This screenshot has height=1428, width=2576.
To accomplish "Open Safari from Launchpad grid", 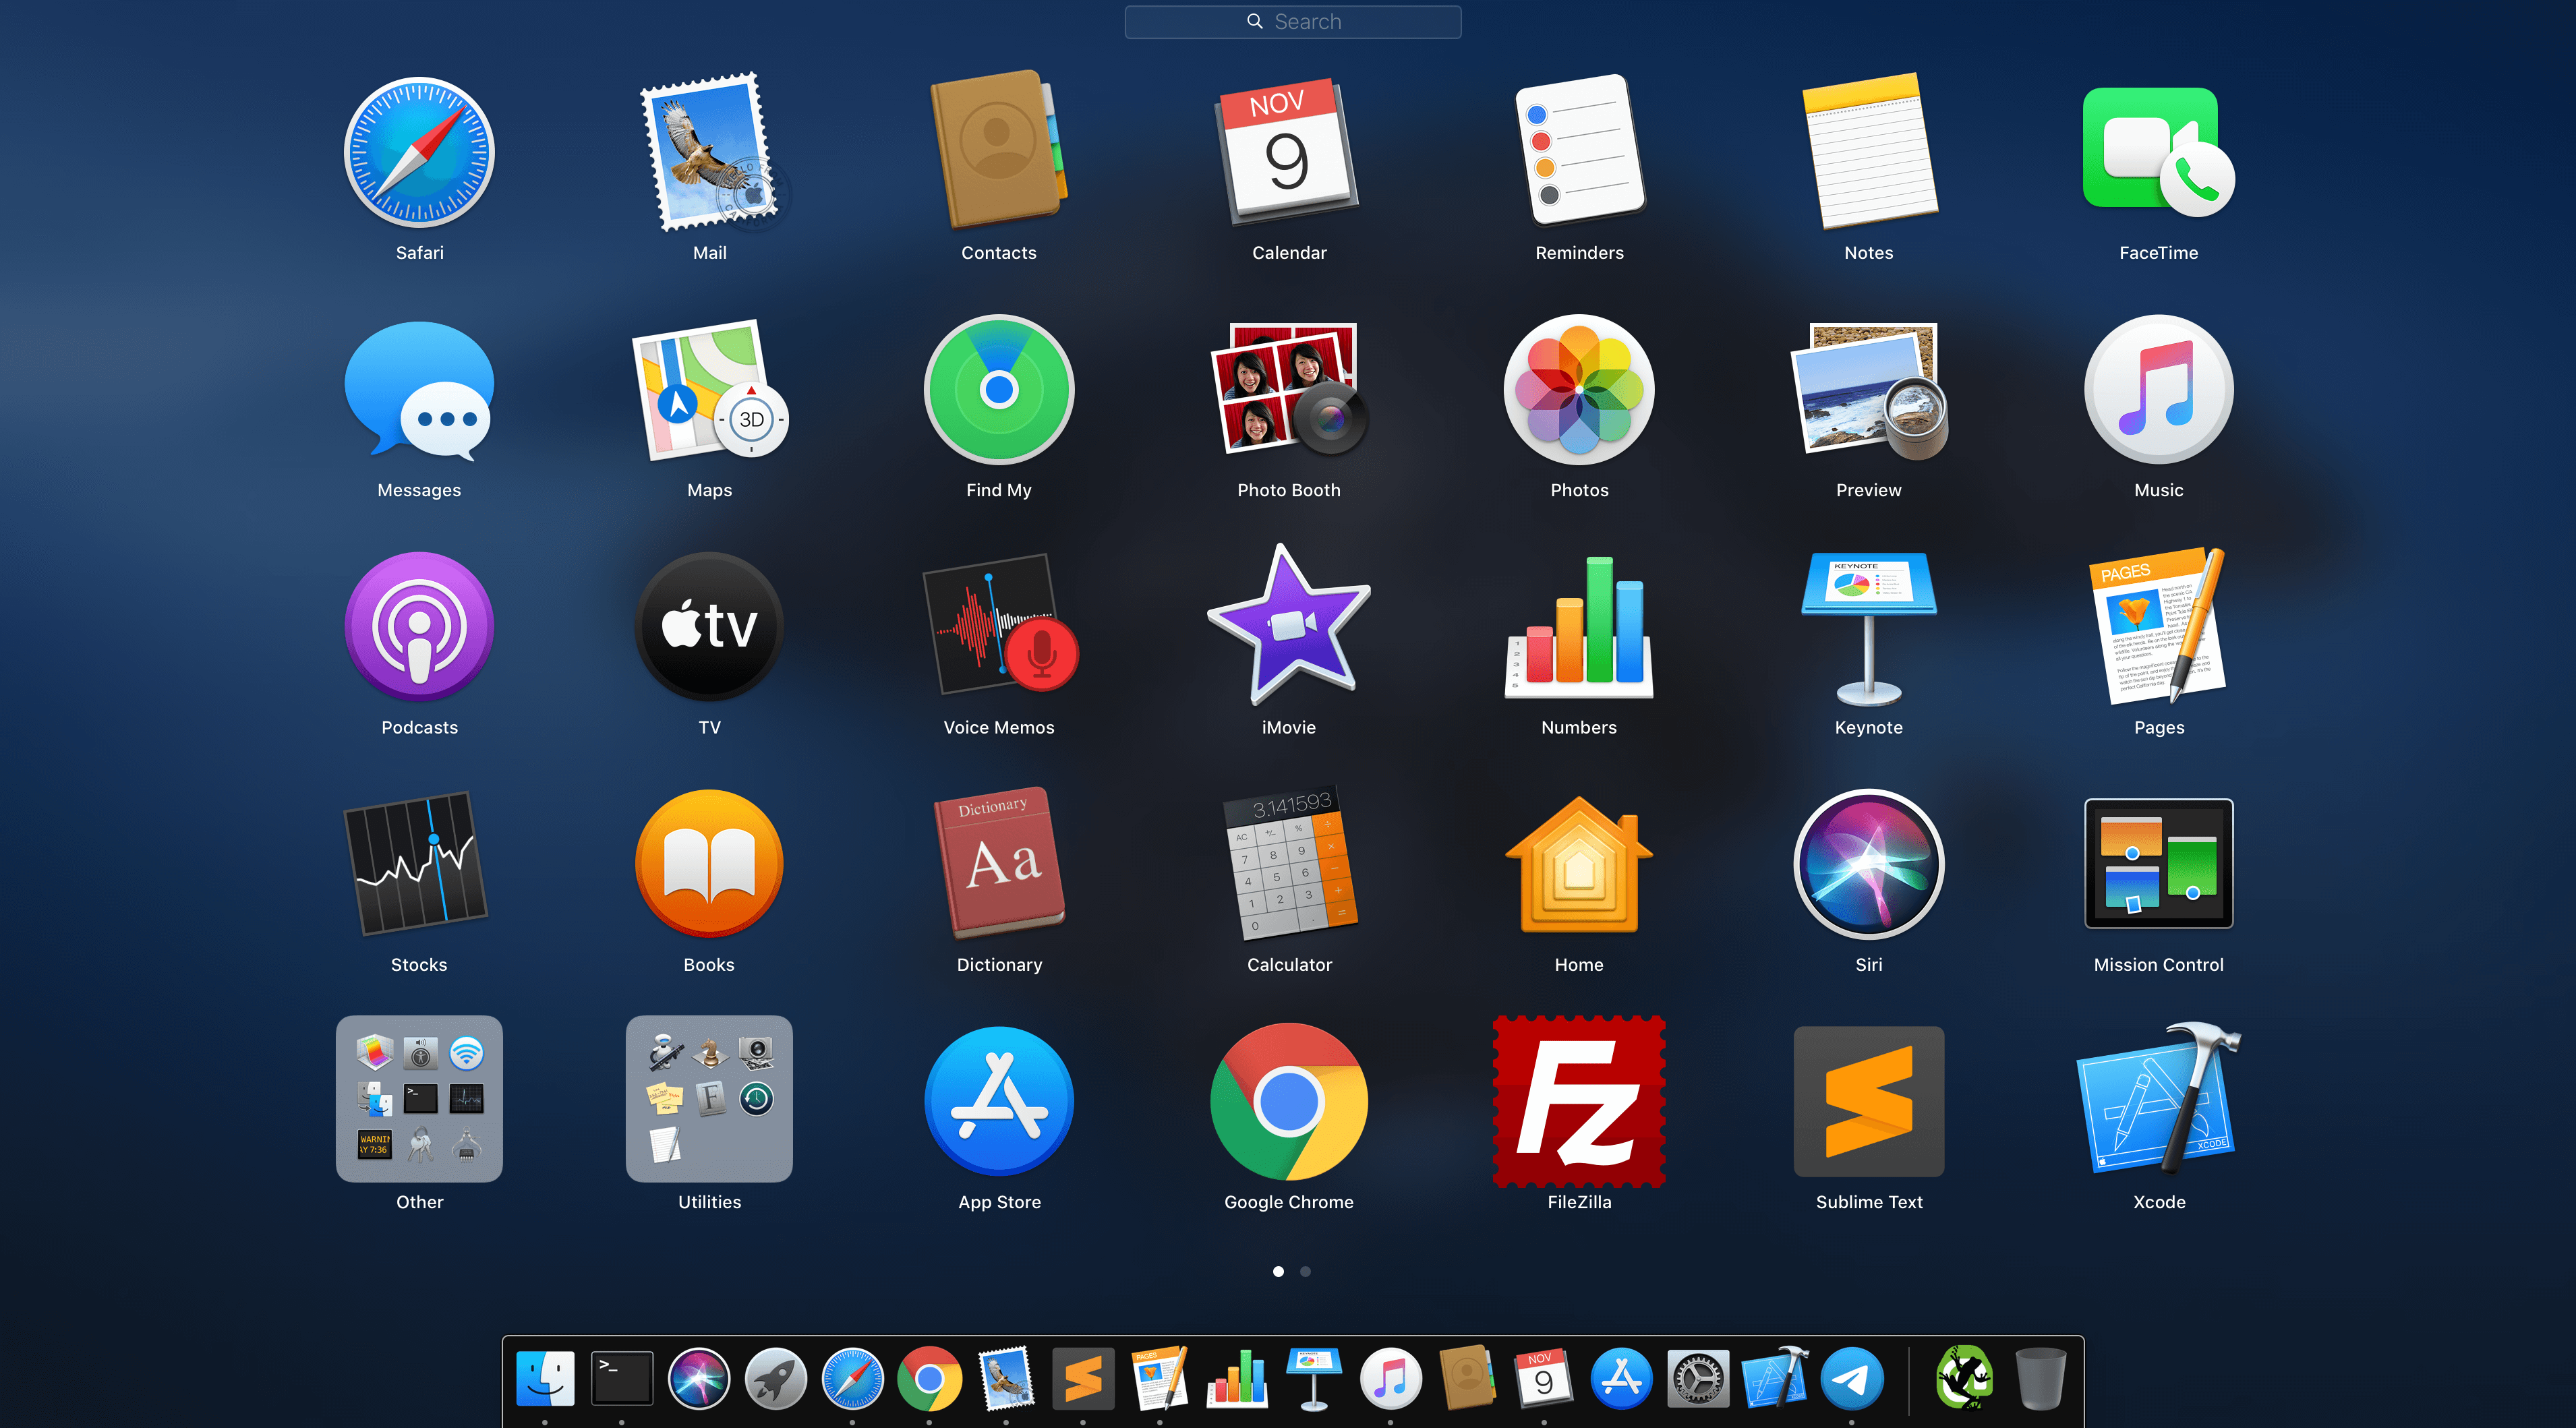I will [x=419, y=152].
